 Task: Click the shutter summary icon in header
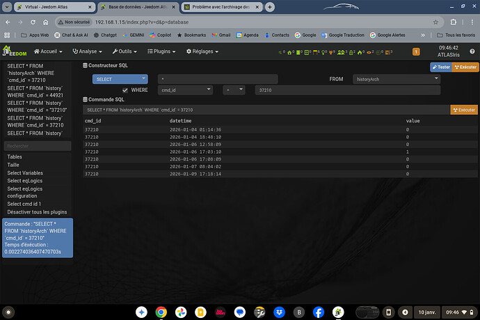click(x=315, y=53)
